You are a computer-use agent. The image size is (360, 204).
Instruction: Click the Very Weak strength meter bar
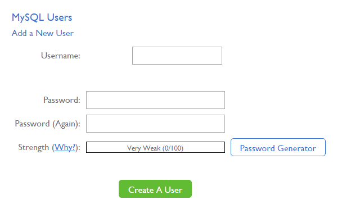pos(155,147)
